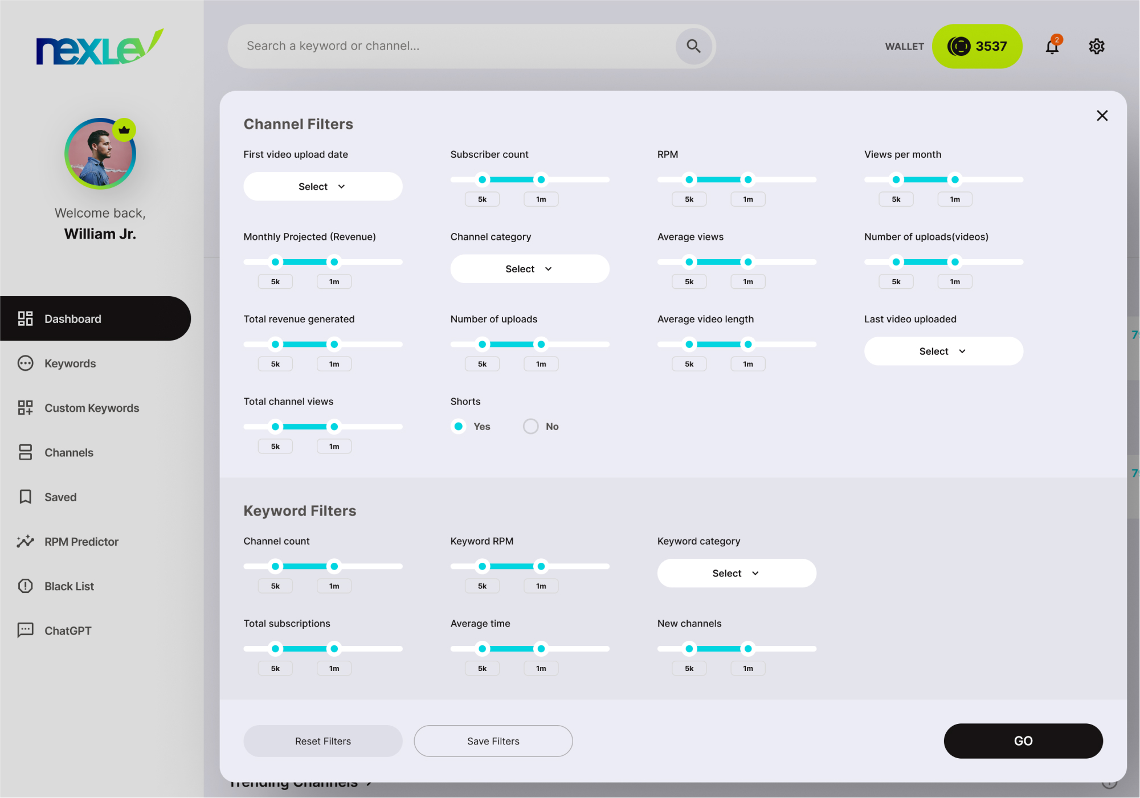Click the ChatGPT chat bubble icon
The height and width of the screenshot is (798, 1140).
pyautogui.click(x=25, y=631)
